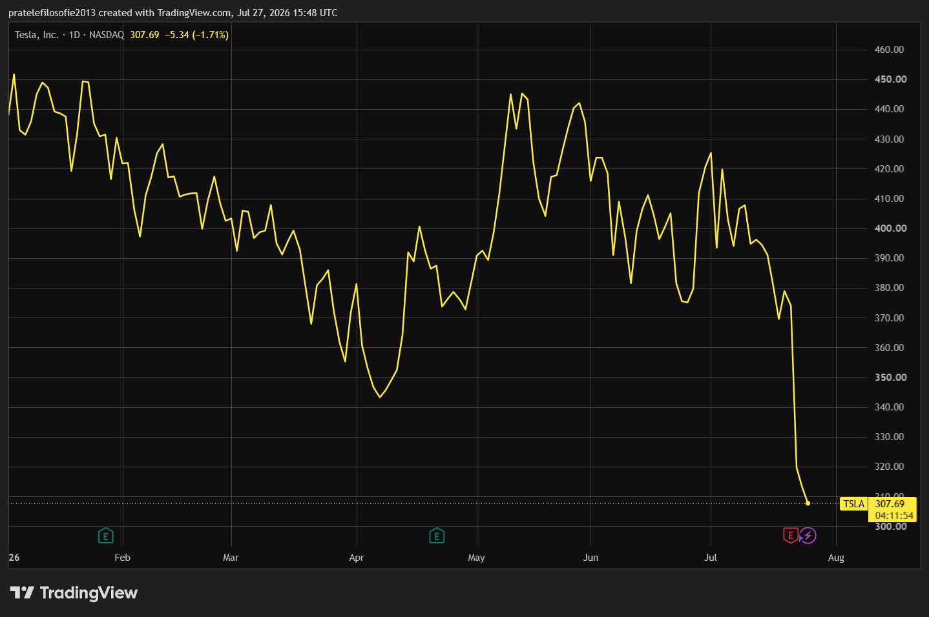
Task: Click the Tesla, Inc. symbol name
Action: tap(37, 35)
